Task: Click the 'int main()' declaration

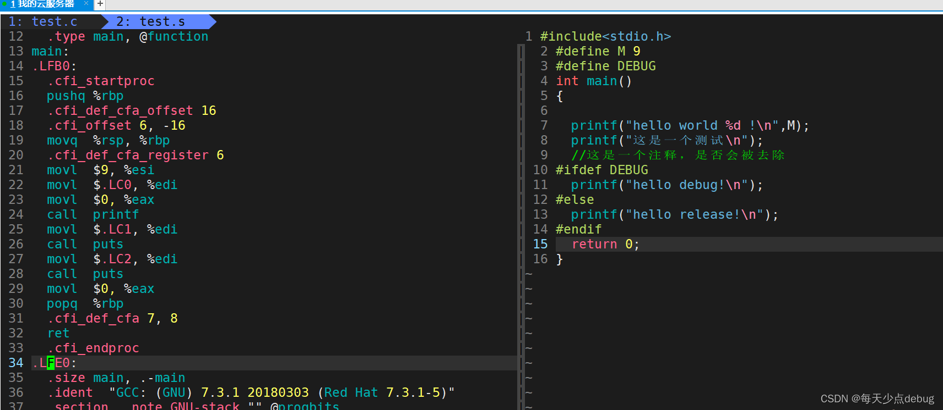Action: pyautogui.click(x=593, y=81)
